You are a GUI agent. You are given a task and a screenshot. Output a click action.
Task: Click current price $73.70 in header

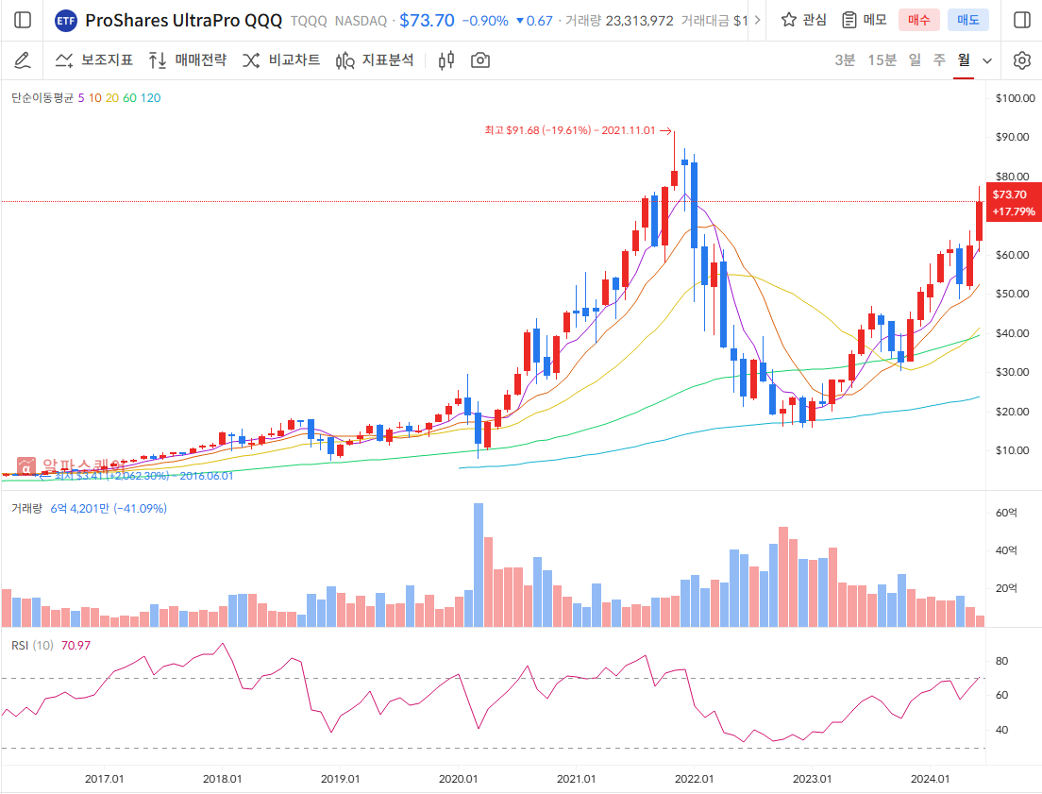click(427, 21)
